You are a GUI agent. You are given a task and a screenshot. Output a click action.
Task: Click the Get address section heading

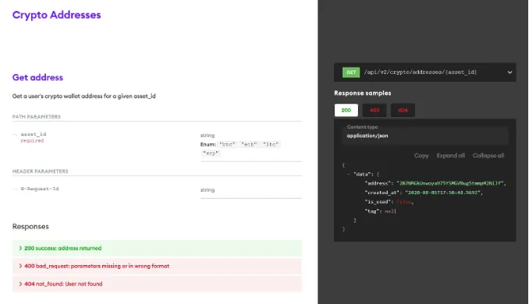click(37, 77)
